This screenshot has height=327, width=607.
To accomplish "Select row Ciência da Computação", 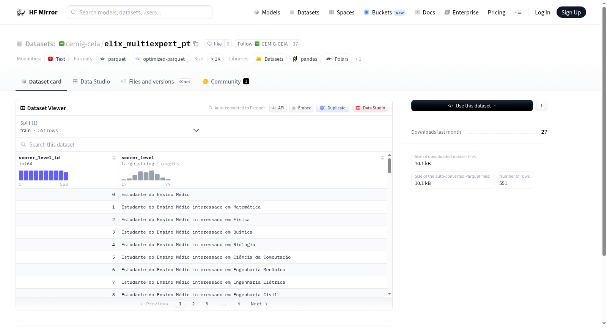I will pos(201,257).
